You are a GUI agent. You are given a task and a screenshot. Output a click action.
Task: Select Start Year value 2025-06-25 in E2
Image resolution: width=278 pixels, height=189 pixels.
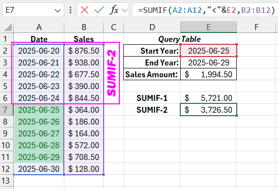pyautogui.click(x=208, y=51)
